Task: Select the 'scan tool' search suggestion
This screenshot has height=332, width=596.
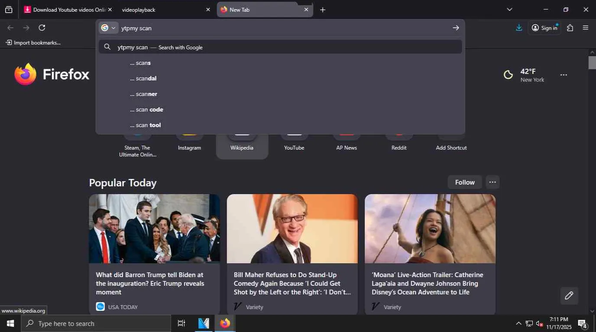Action: [x=280, y=125]
